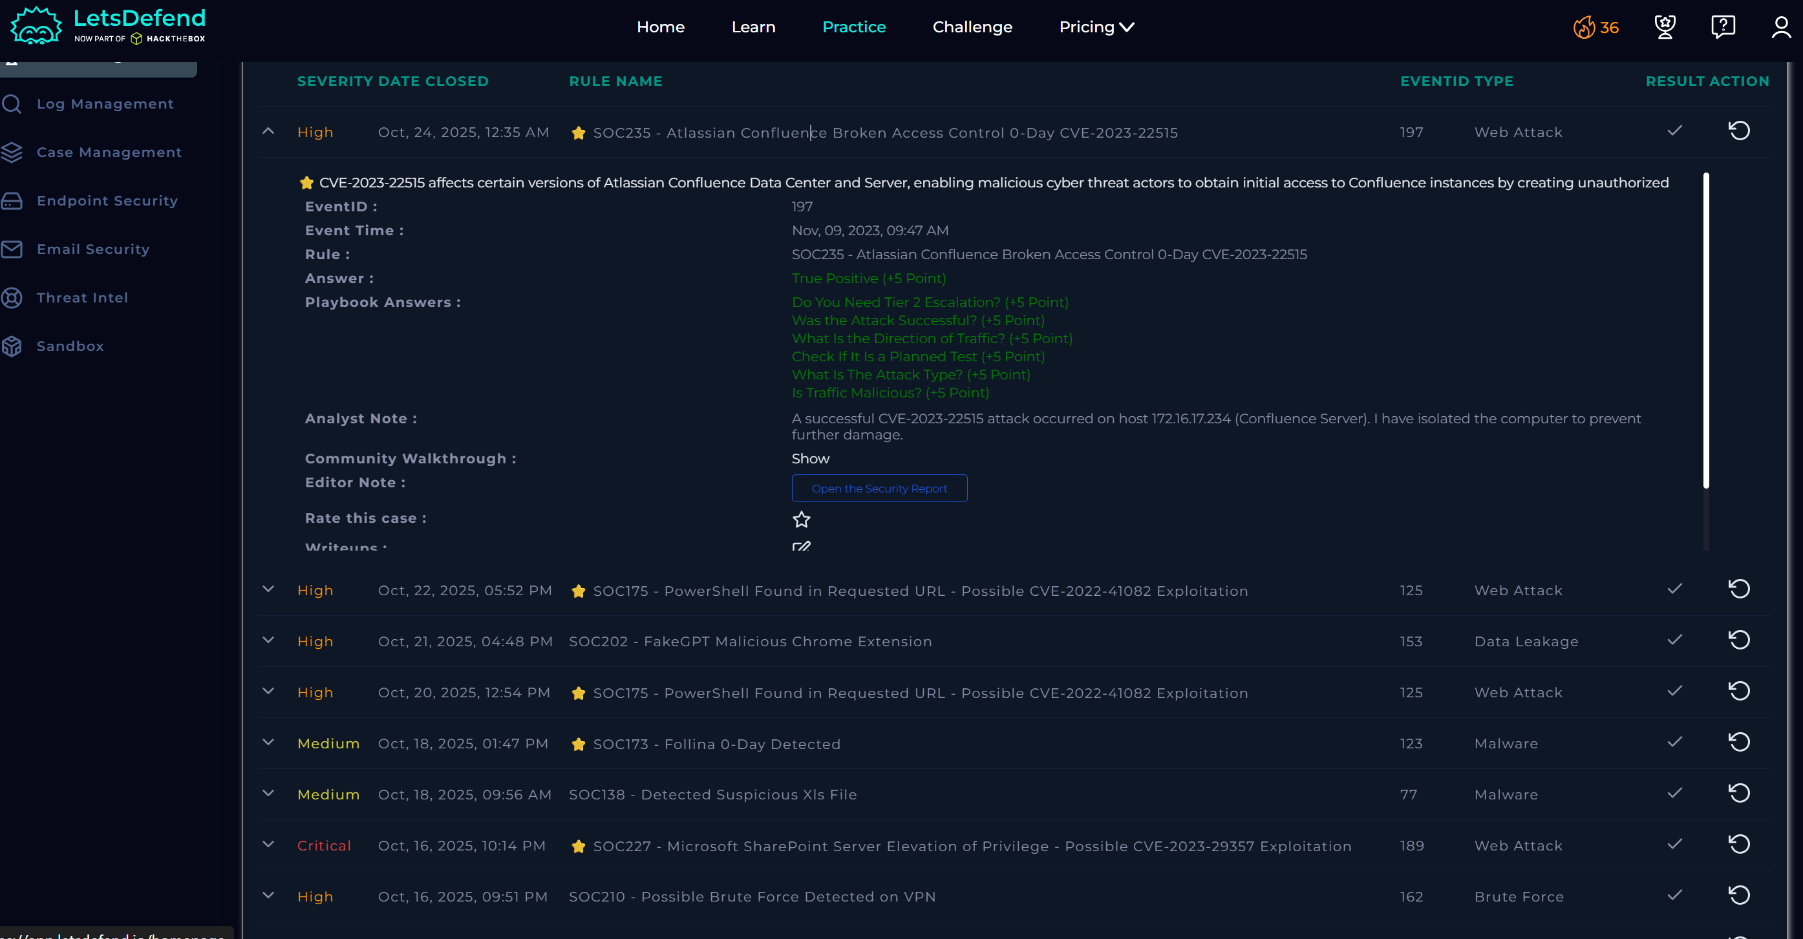
Task: Collapse the SOC235 Atlassian Confluence row
Action: [x=268, y=131]
